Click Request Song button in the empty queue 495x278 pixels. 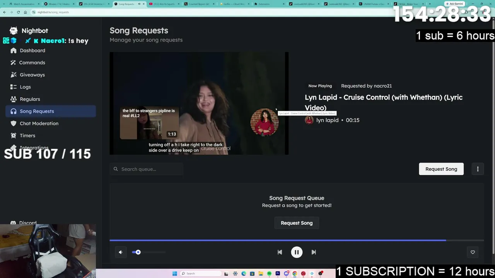click(x=297, y=223)
